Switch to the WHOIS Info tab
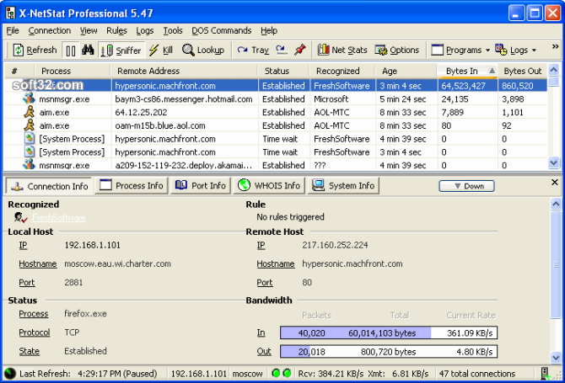This screenshot has height=383, width=565. coord(269,185)
